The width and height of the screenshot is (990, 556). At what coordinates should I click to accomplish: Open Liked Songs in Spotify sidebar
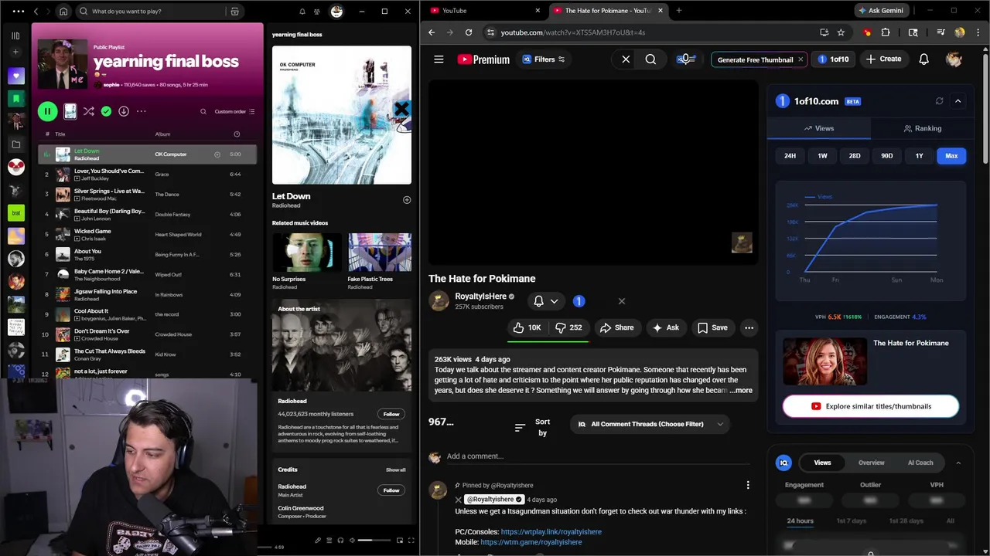(15, 76)
